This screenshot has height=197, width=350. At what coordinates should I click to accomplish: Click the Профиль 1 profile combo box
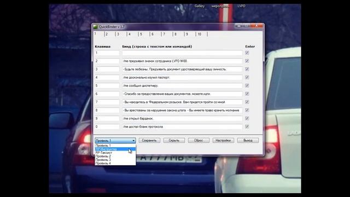pos(115,141)
